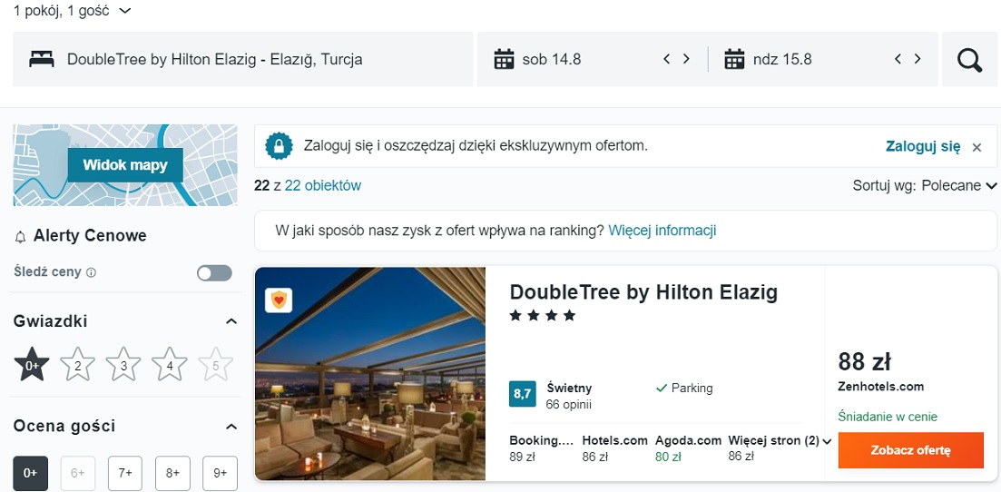Toggle the Śledź ceny price tracking switch
1001x492 pixels.
click(214, 273)
